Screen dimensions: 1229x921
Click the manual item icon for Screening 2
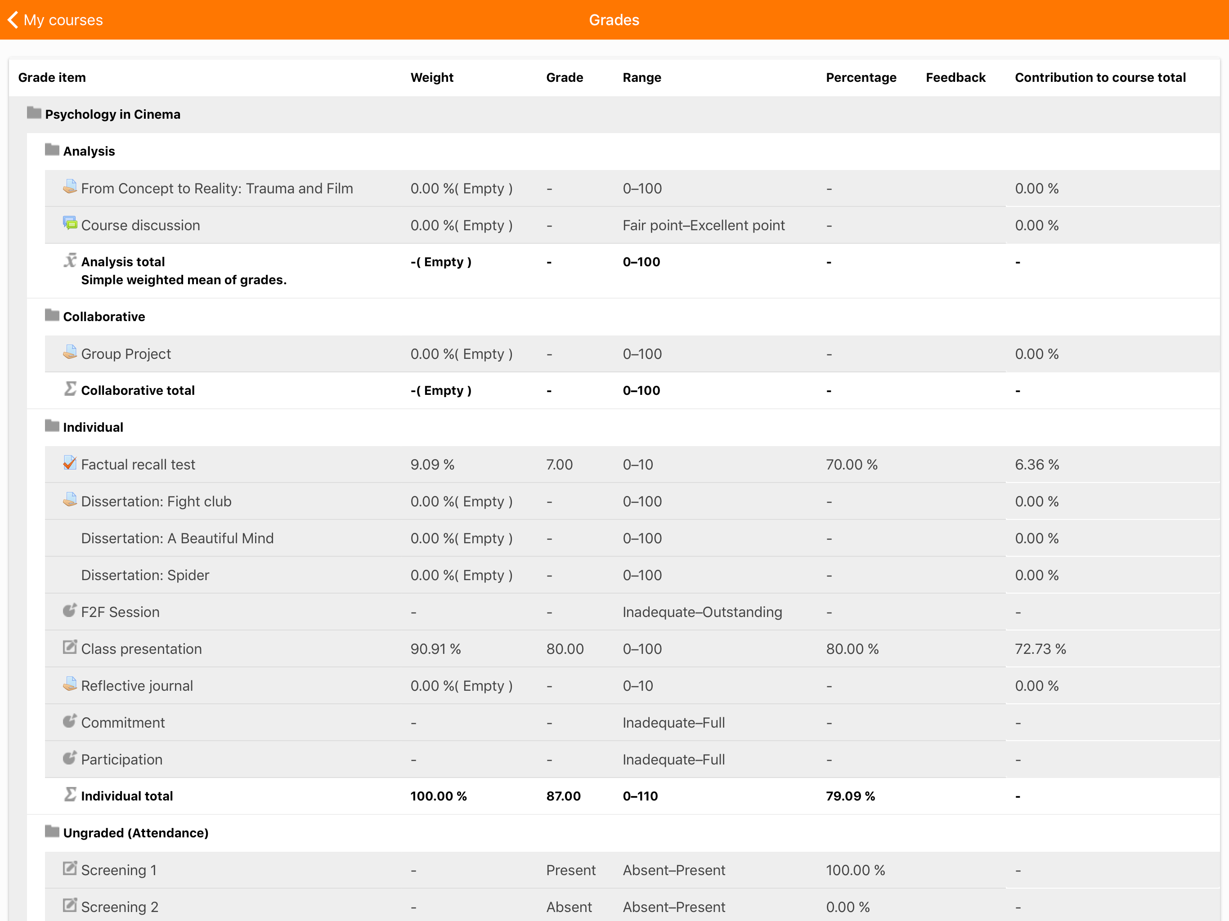point(70,905)
